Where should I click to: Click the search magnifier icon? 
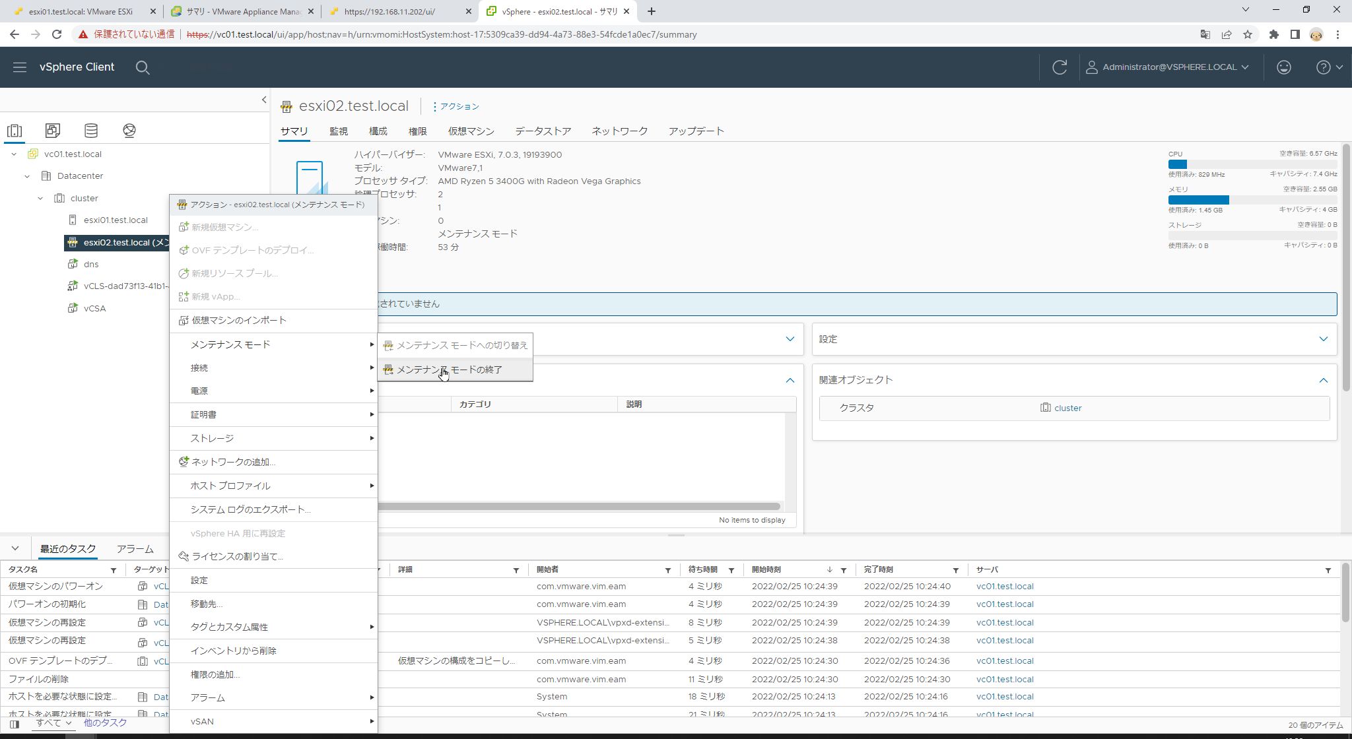(x=143, y=67)
